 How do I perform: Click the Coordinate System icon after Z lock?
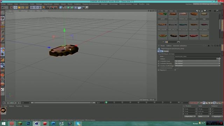pos(43,7)
